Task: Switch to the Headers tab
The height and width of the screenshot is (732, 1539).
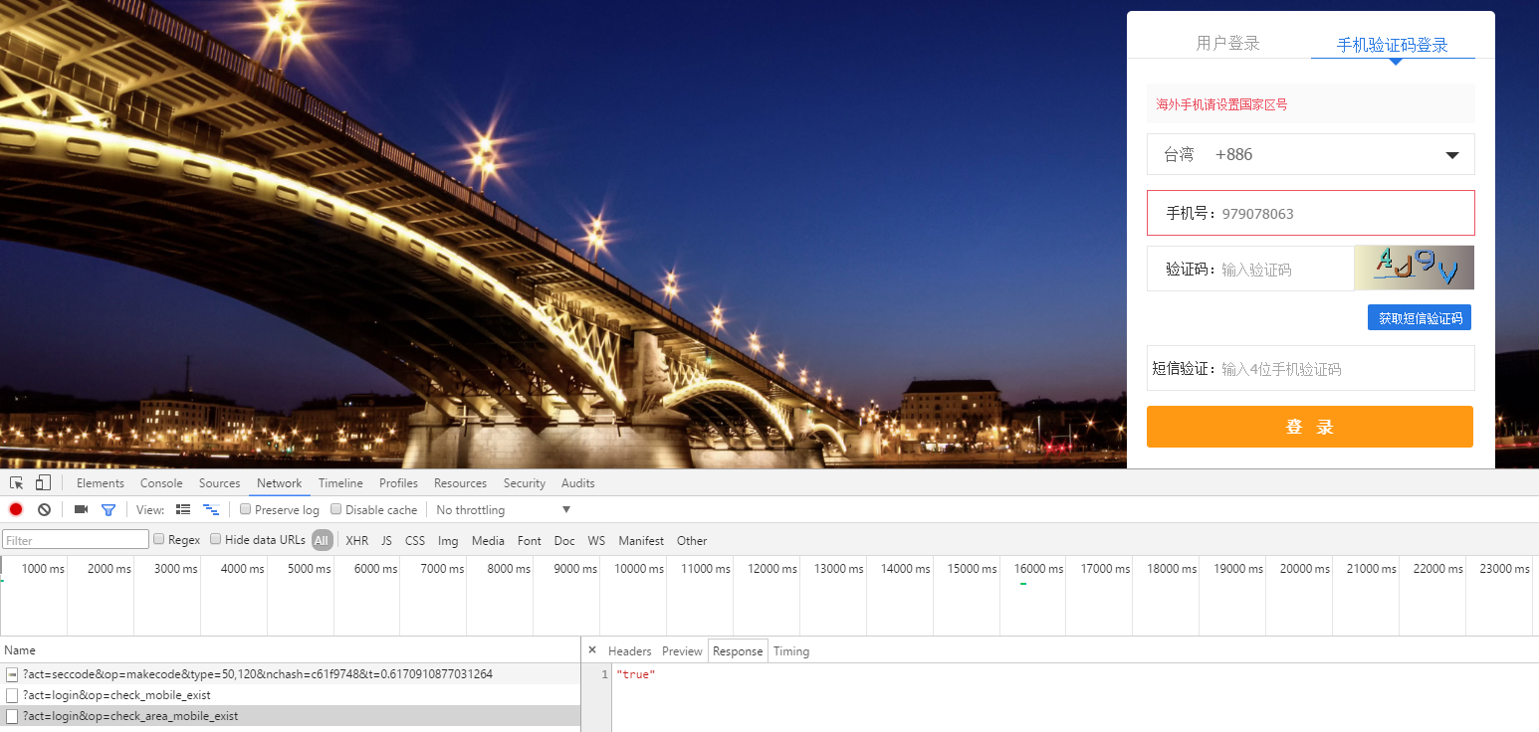Action: point(629,651)
